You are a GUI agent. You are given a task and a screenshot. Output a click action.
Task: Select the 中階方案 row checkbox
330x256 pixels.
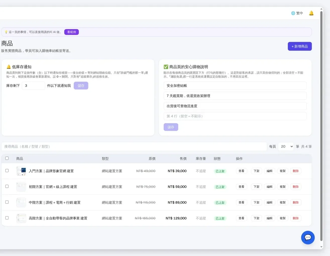[x=7, y=202]
